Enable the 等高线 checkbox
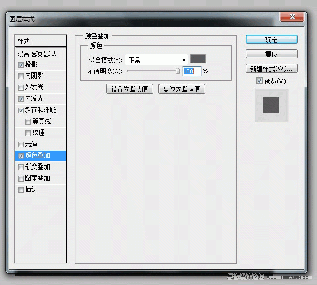317x285 pixels. point(28,122)
